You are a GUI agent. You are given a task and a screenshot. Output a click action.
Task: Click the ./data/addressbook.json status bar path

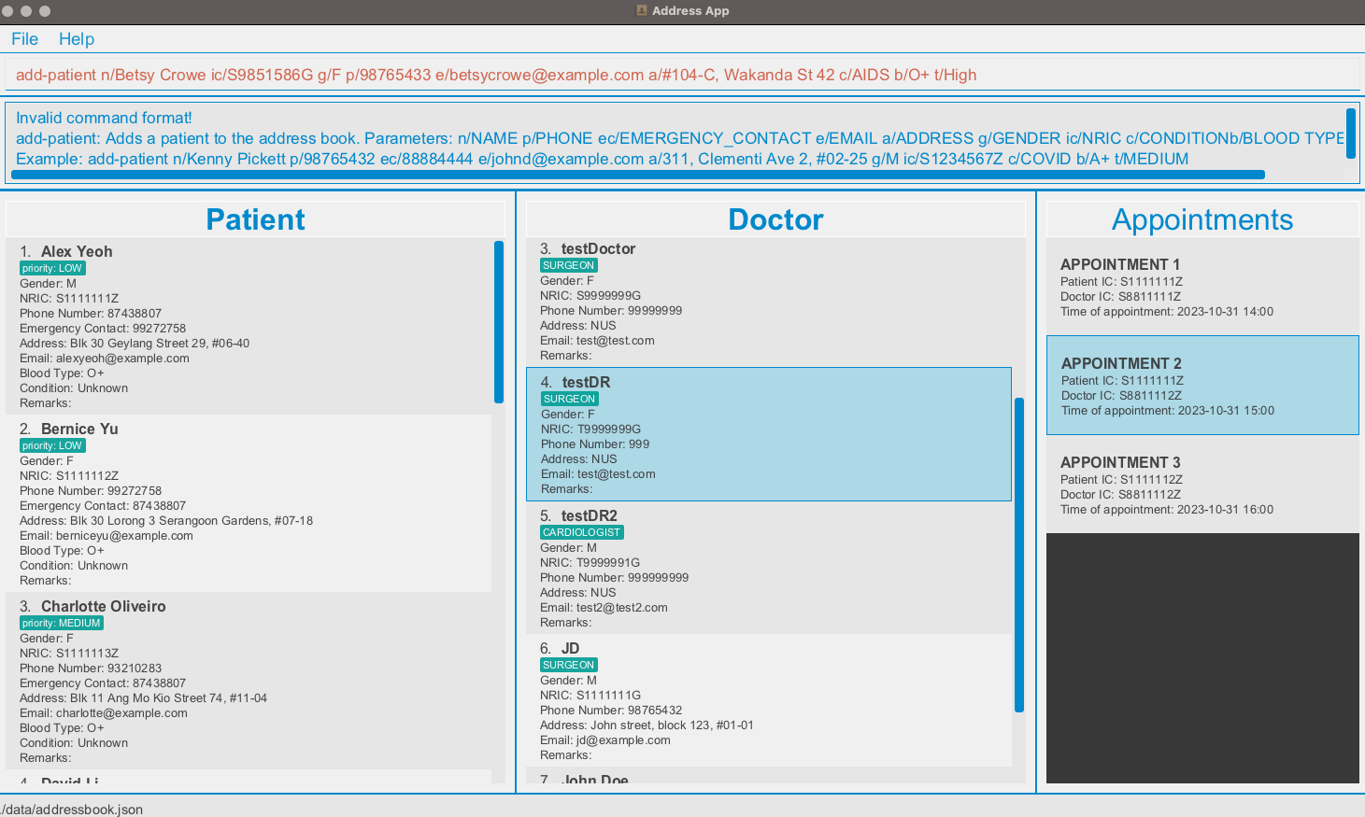(x=72, y=810)
